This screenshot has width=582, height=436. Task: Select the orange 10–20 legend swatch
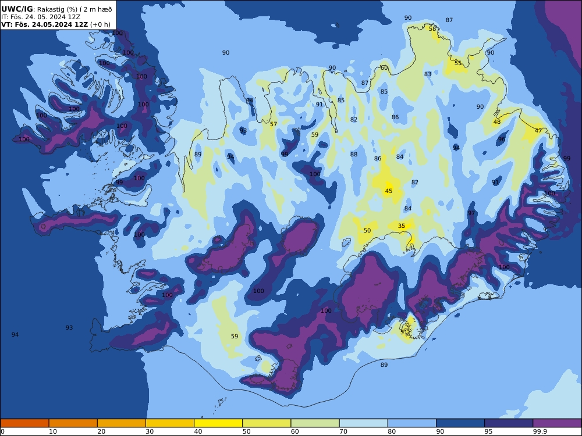73,423
